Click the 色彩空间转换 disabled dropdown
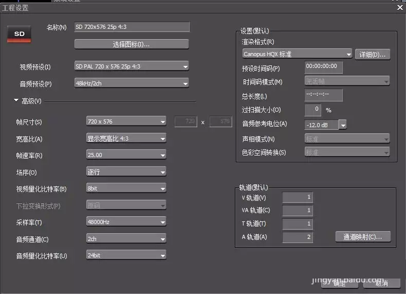The height and width of the screenshot is (294, 406). point(347,152)
